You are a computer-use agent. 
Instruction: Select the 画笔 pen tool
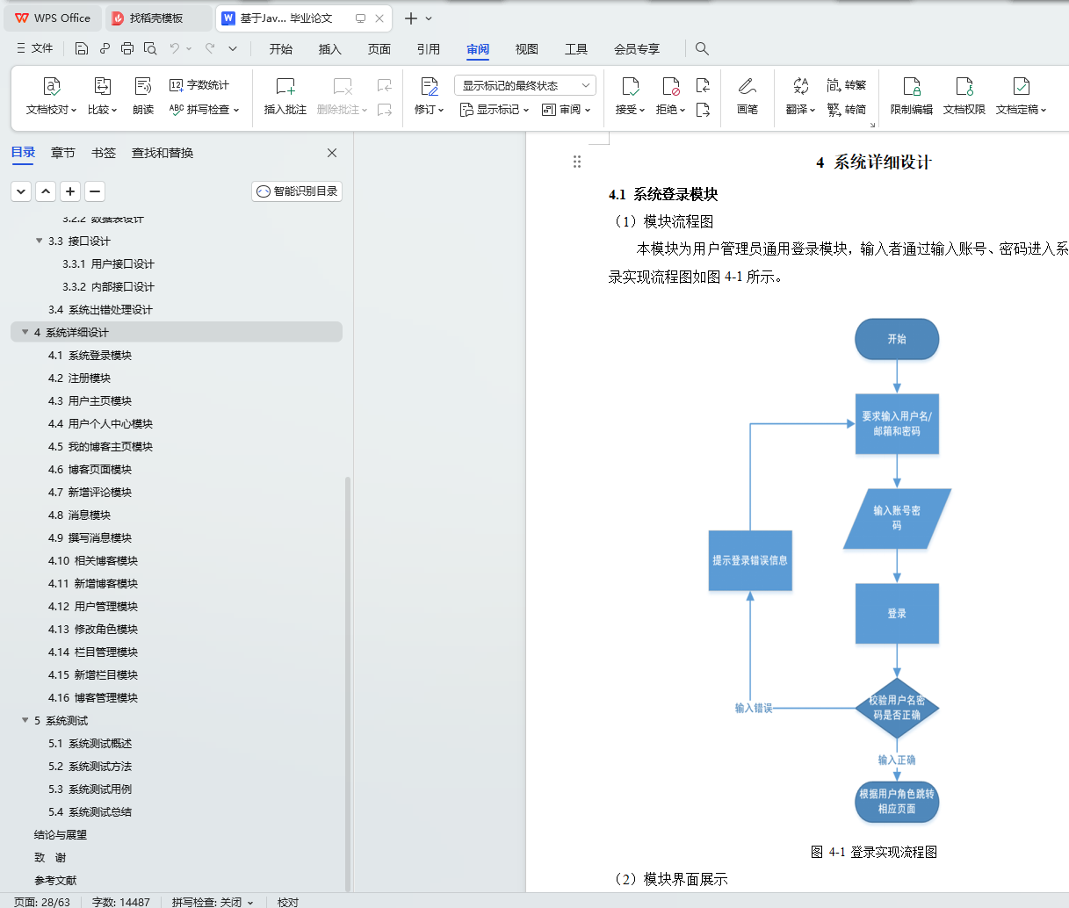(748, 97)
